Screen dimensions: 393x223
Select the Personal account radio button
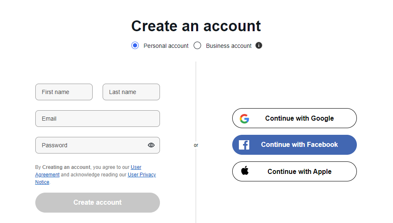(x=135, y=45)
